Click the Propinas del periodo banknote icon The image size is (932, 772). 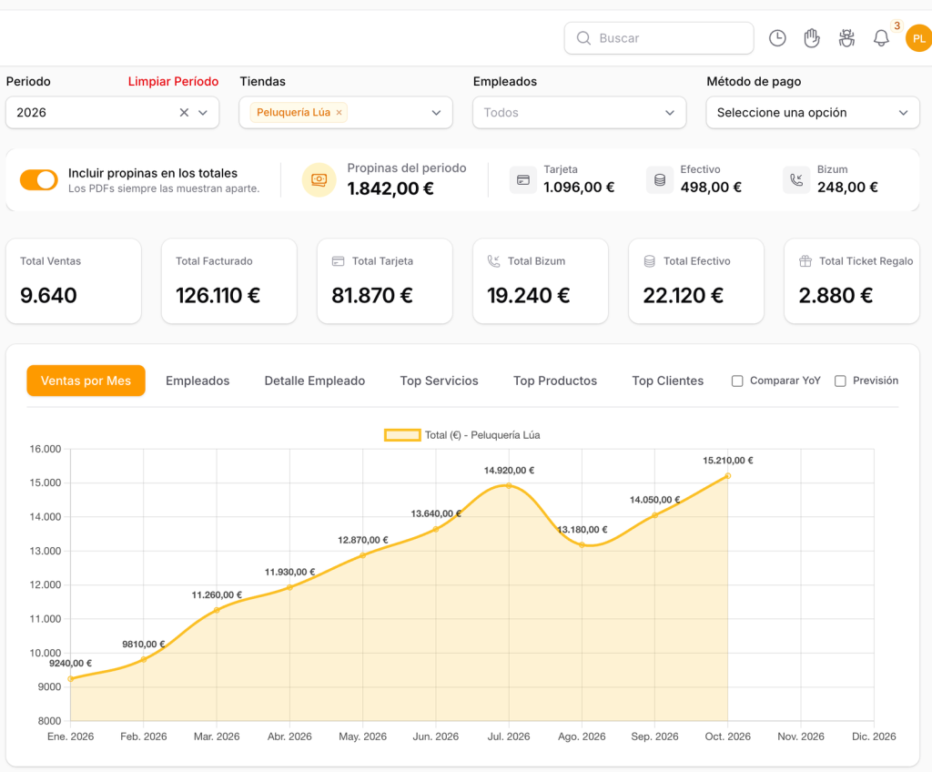pos(319,179)
